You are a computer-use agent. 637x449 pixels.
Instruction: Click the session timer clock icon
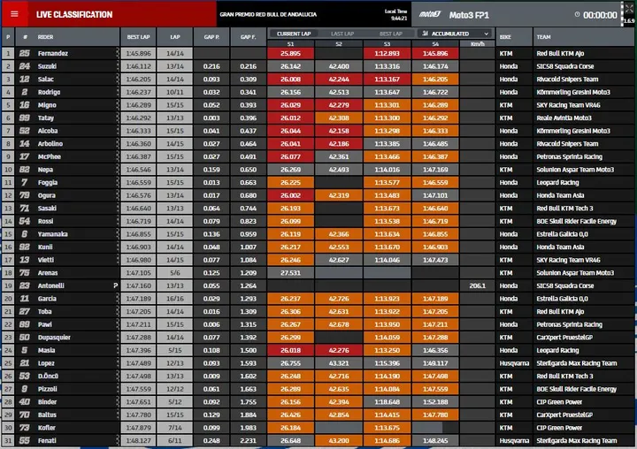(x=577, y=15)
